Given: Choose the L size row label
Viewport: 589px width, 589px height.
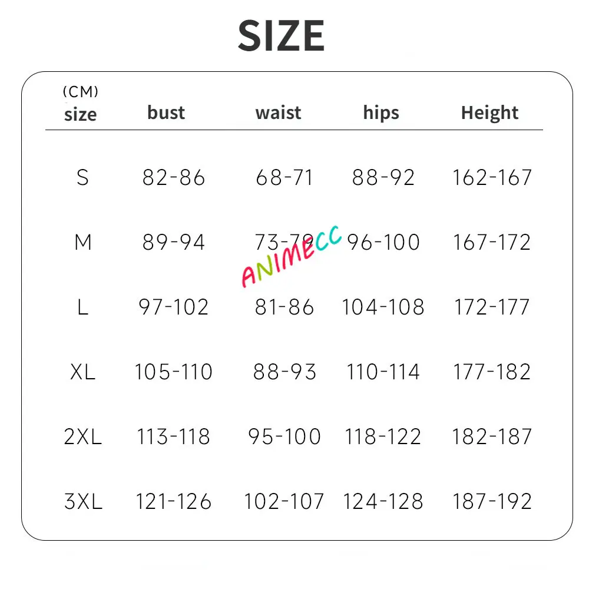Looking at the screenshot, I should (82, 307).
